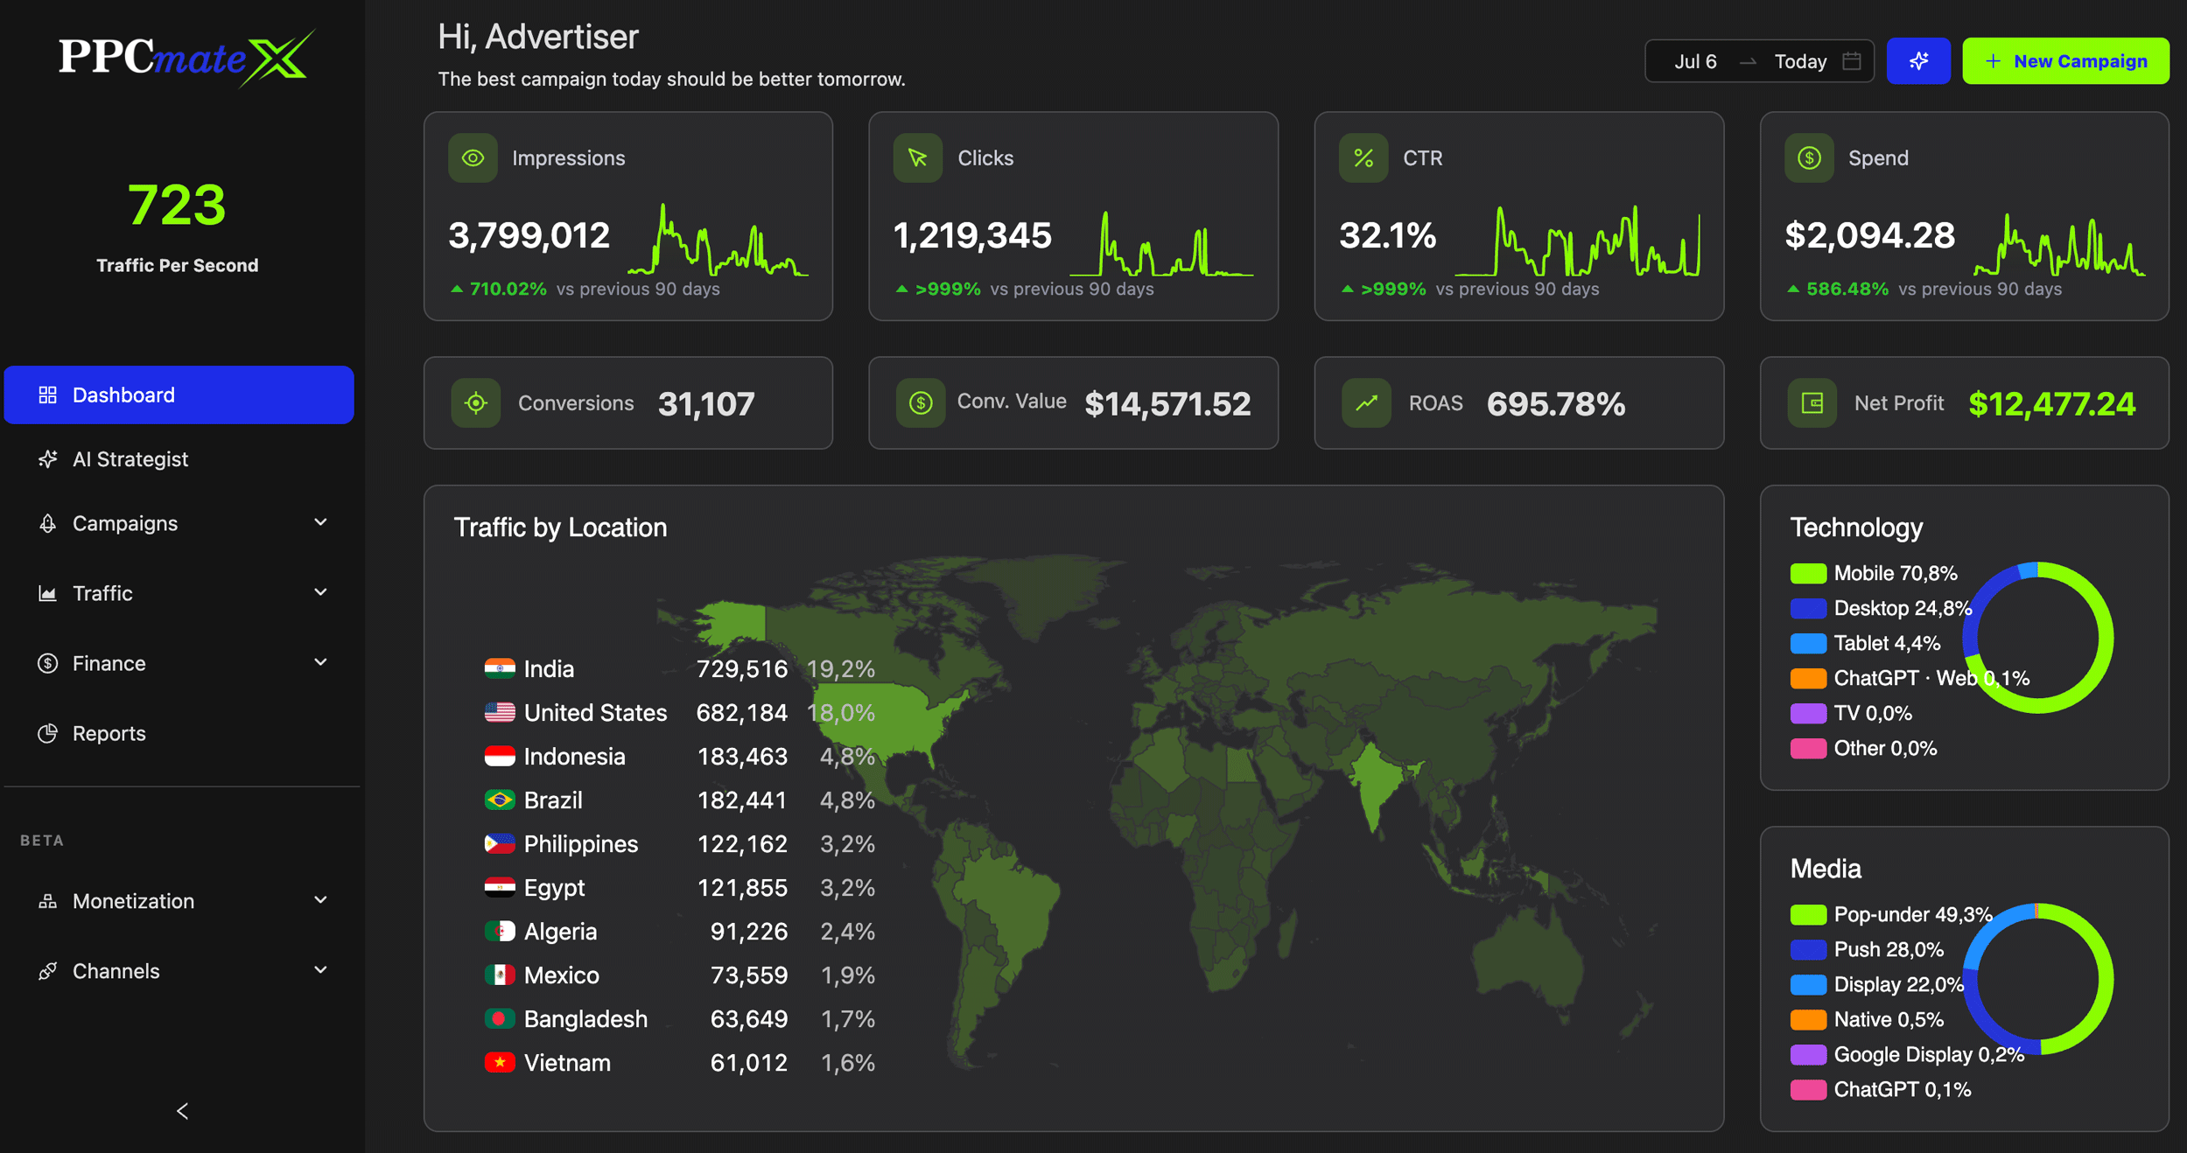Create a New Campaign
Screen dimensions: 2187x1153
(2065, 61)
